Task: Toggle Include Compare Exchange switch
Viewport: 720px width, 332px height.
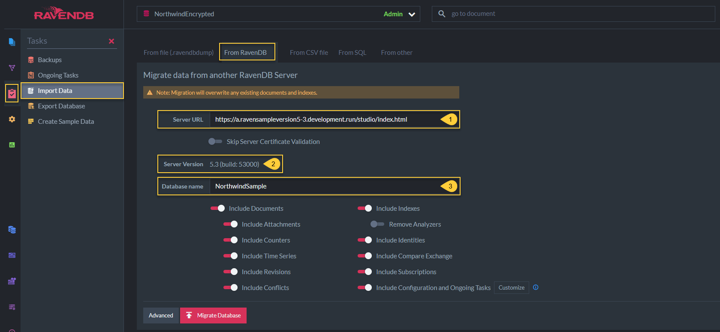Action: (x=365, y=256)
